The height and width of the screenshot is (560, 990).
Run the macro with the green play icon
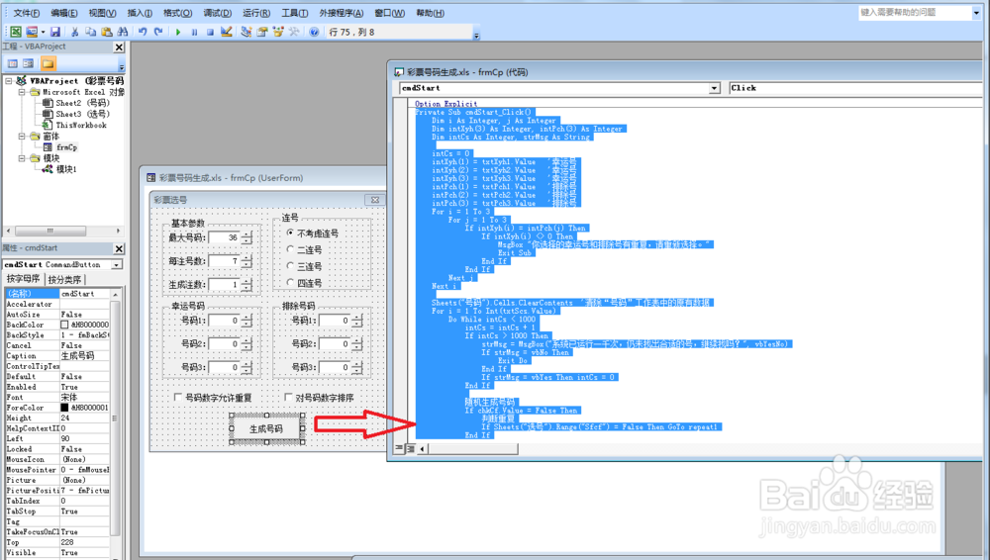coord(178,32)
